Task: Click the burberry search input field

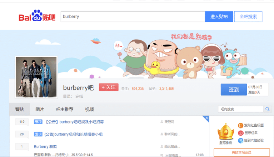Action: coord(133,16)
